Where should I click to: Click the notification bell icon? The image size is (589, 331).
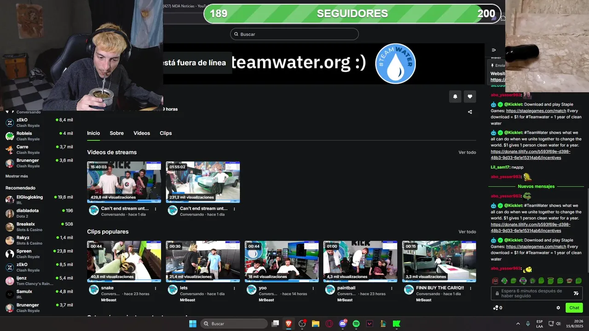tap(455, 97)
